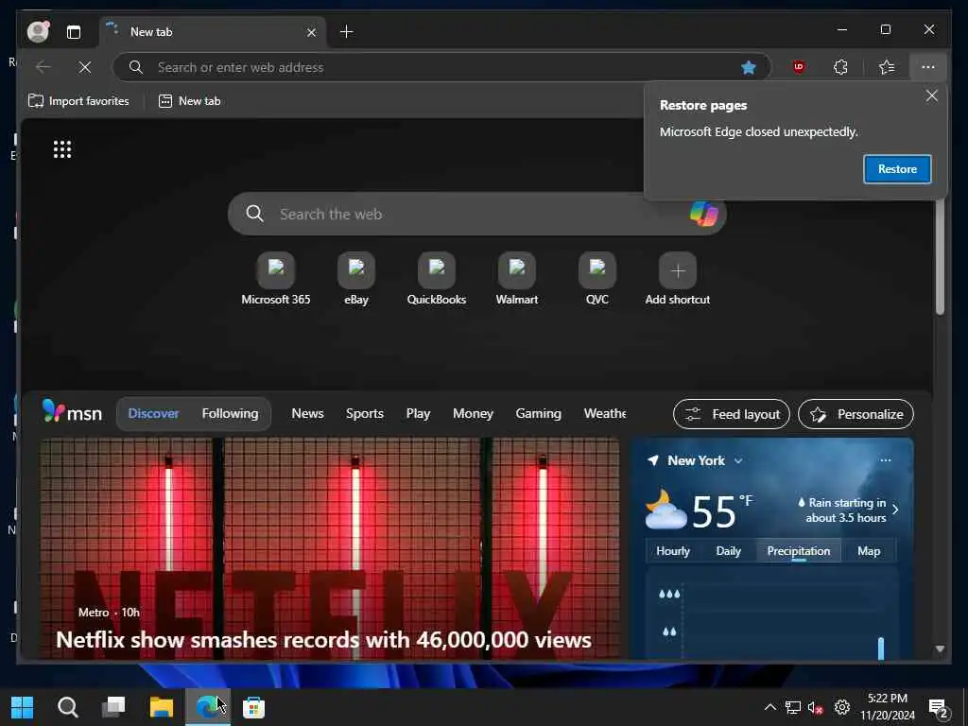Image resolution: width=968 pixels, height=726 pixels.
Task: Open the app launcher grid icon
Action: (x=62, y=148)
